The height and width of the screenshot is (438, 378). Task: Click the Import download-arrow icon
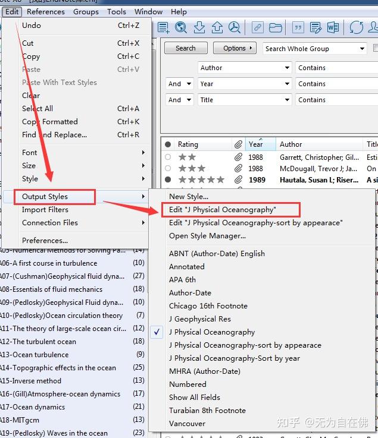pyautogui.click(x=199, y=27)
